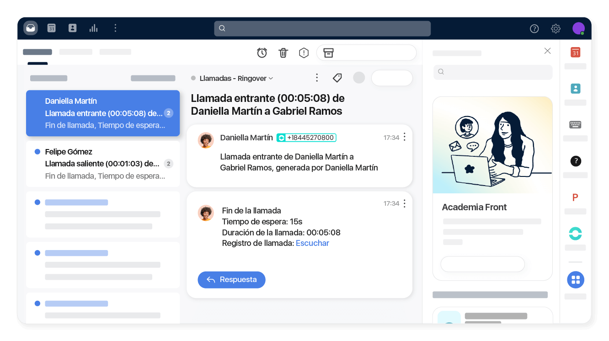Delete the conversation using the trash icon

283,53
